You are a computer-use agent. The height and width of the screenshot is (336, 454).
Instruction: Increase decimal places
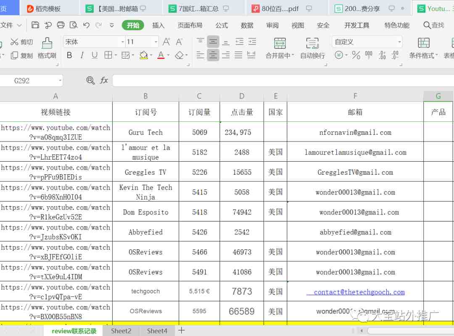click(382, 55)
